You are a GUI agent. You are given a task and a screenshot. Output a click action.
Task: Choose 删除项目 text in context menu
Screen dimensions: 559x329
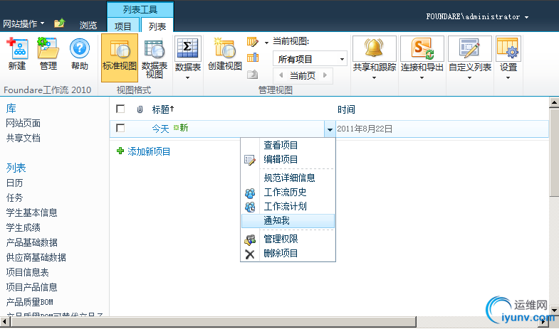point(281,253)
